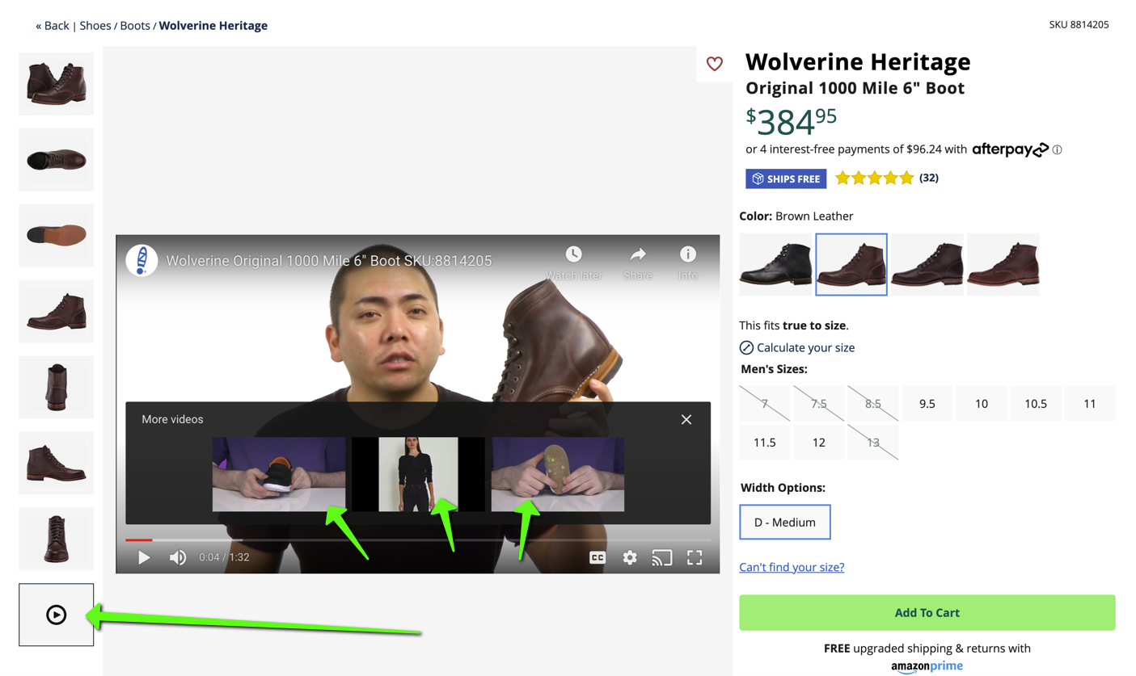The image size is (1136, 676).
Task: Choose men's size 10.5
Action: click(1036, 403)
